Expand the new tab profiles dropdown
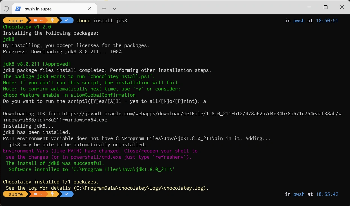 click(x=114, y=9)
